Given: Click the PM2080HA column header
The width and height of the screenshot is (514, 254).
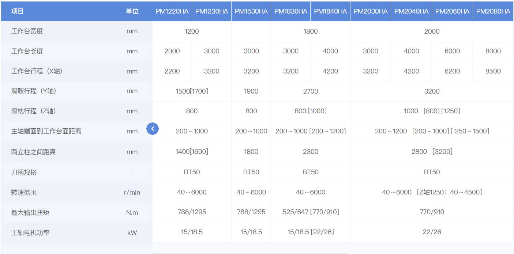Looking at the screenshot, I should click(493, 11).
